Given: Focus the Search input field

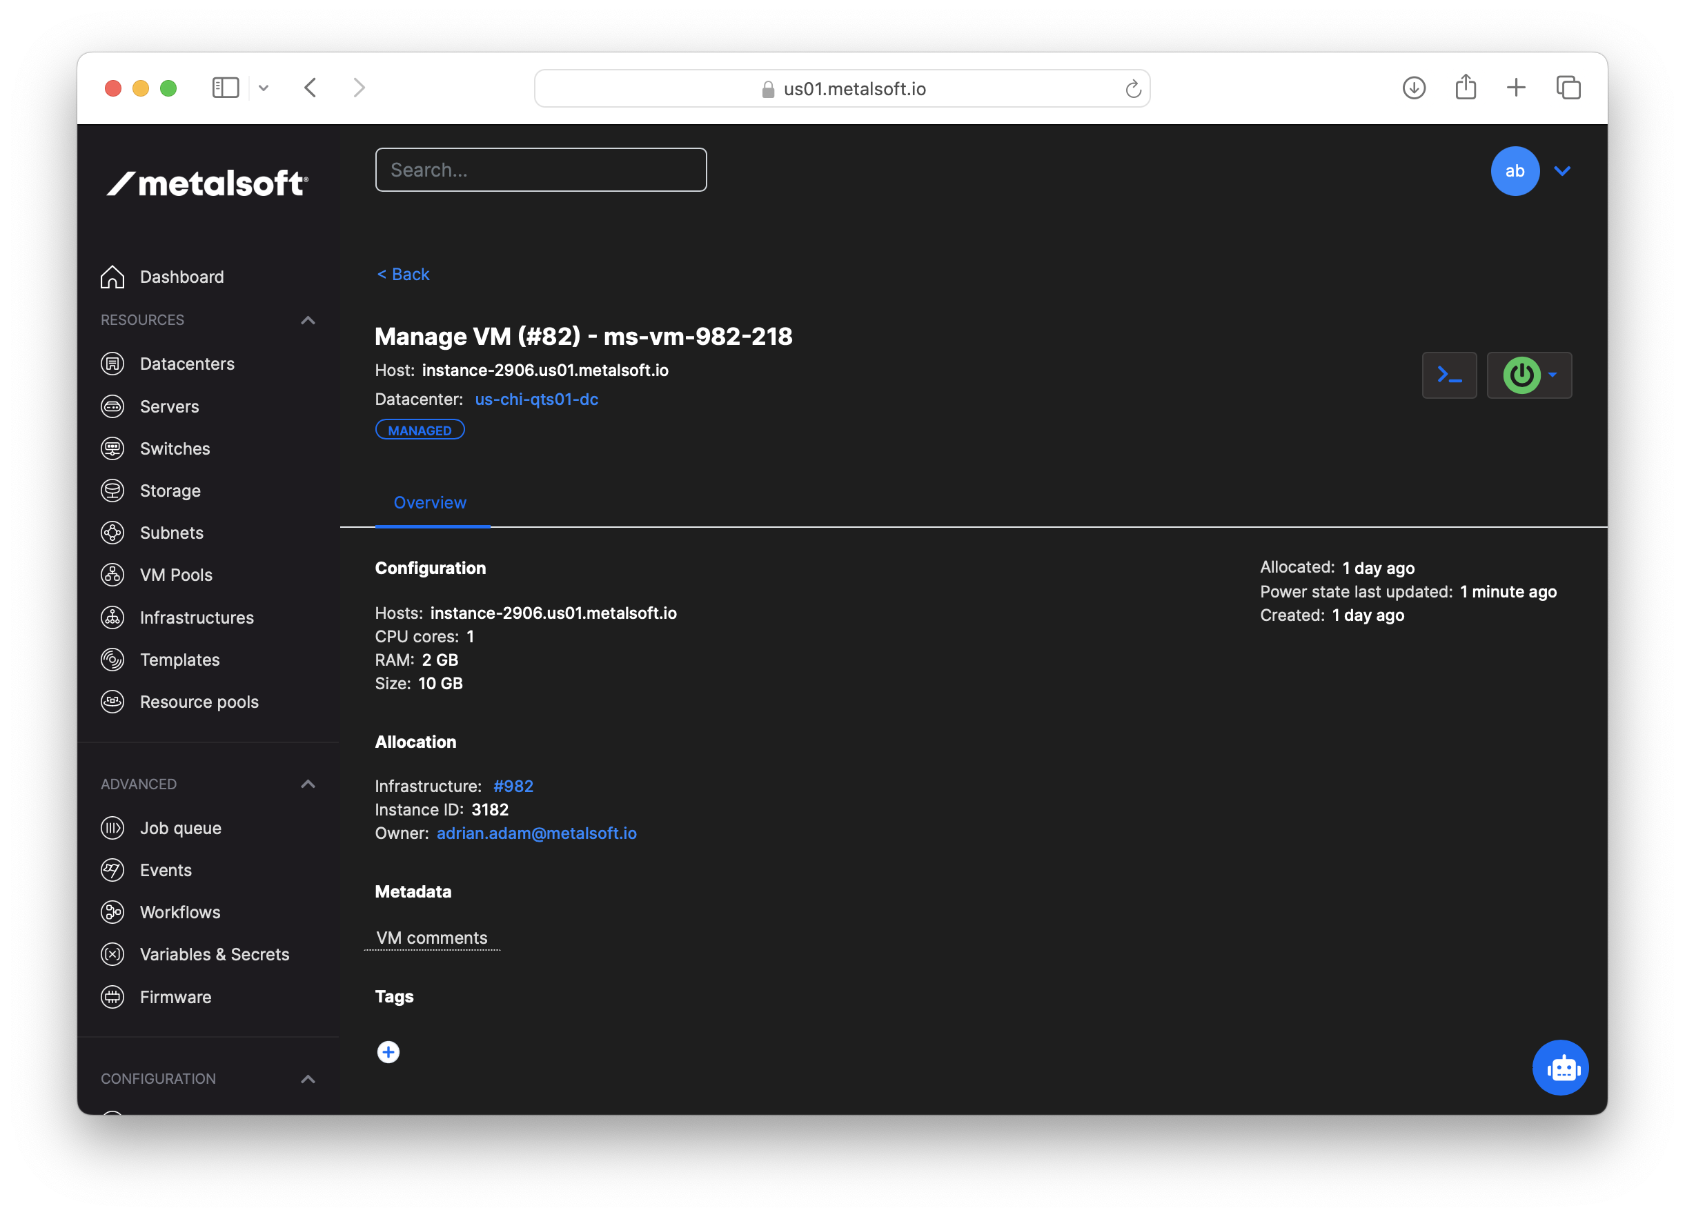Looking at the screenshot, I should (541, 170).
